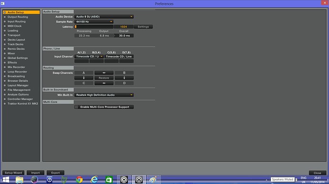The height and width of the screenshot is (184, 329).
Task: Open Global Settings preferences
Action: click(x=18, y=58)
